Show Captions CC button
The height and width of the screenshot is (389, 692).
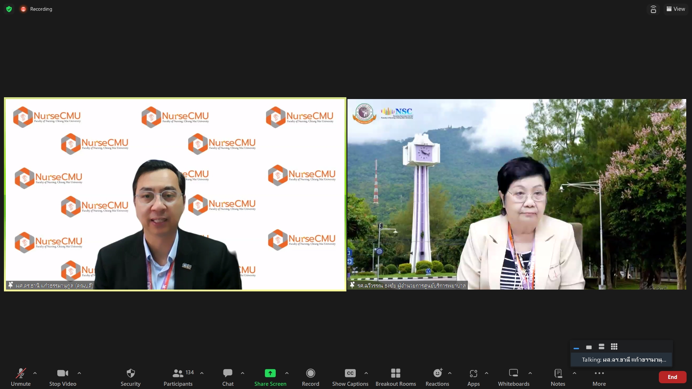(350, 377)
